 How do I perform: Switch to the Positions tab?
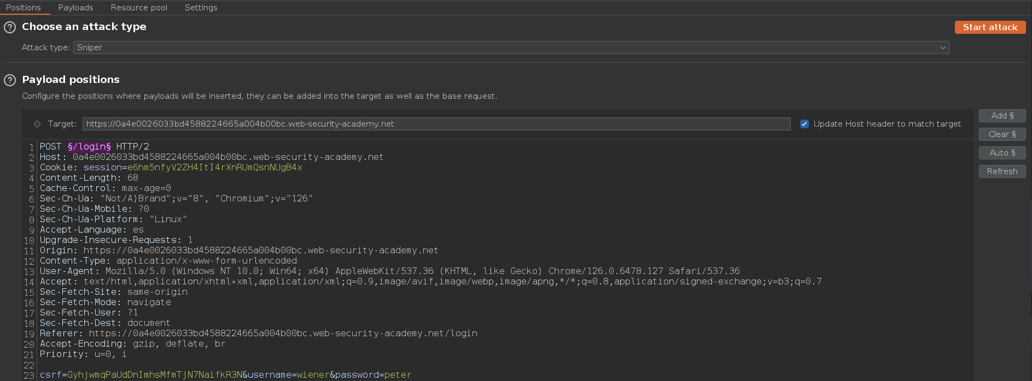click(24, 8)
